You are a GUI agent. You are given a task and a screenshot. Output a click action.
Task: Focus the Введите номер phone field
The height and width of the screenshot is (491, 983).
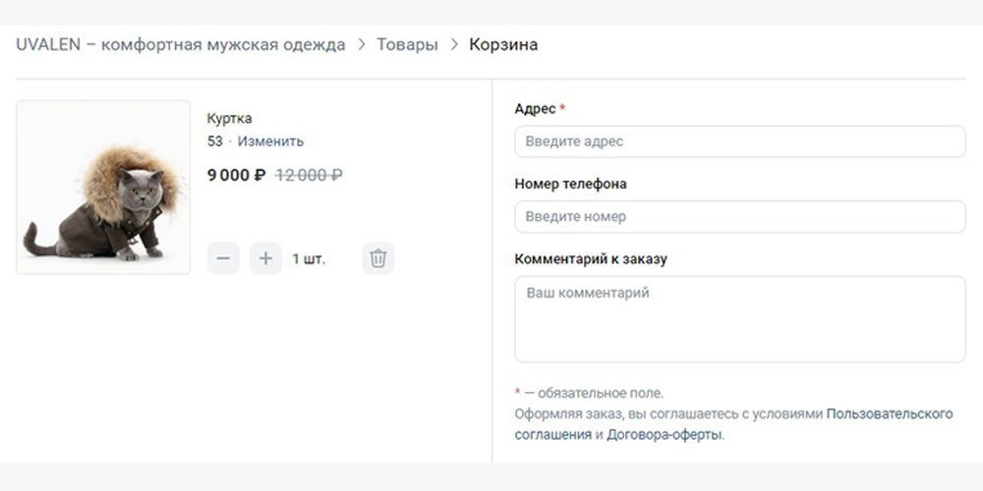tap(740, 217)
